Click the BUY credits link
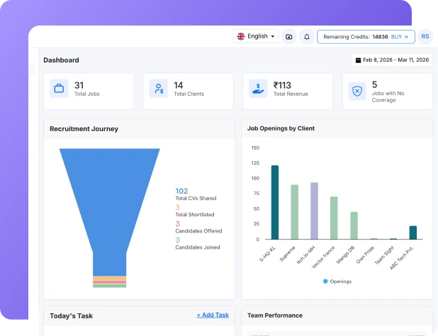 tap(400, 36)
